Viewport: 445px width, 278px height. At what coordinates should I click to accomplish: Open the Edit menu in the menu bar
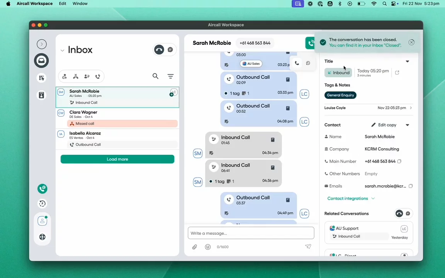63,3
